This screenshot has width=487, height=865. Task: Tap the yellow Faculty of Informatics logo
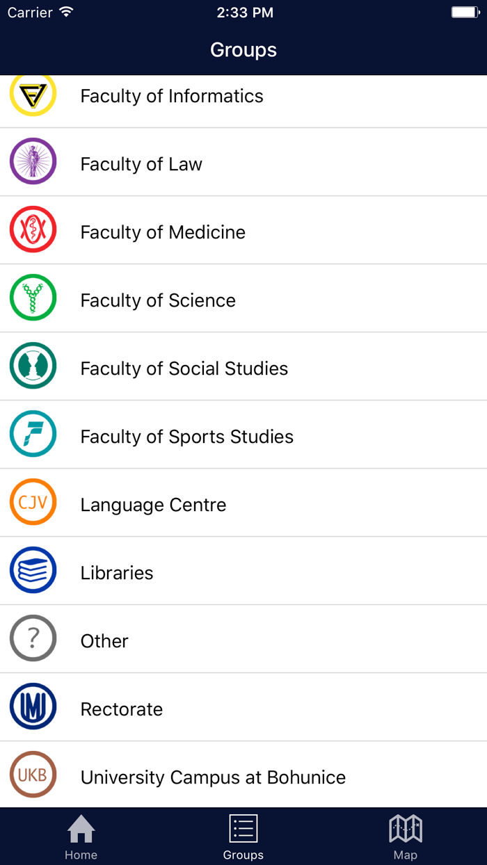[x=33, y=95]
